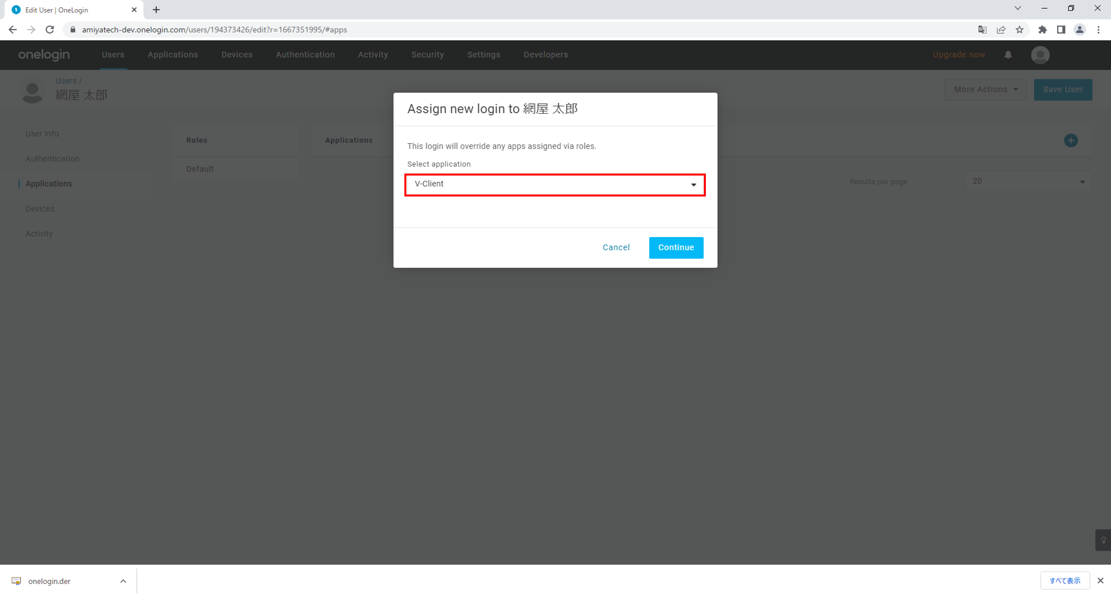Open the Settings menu

(483, 55)
